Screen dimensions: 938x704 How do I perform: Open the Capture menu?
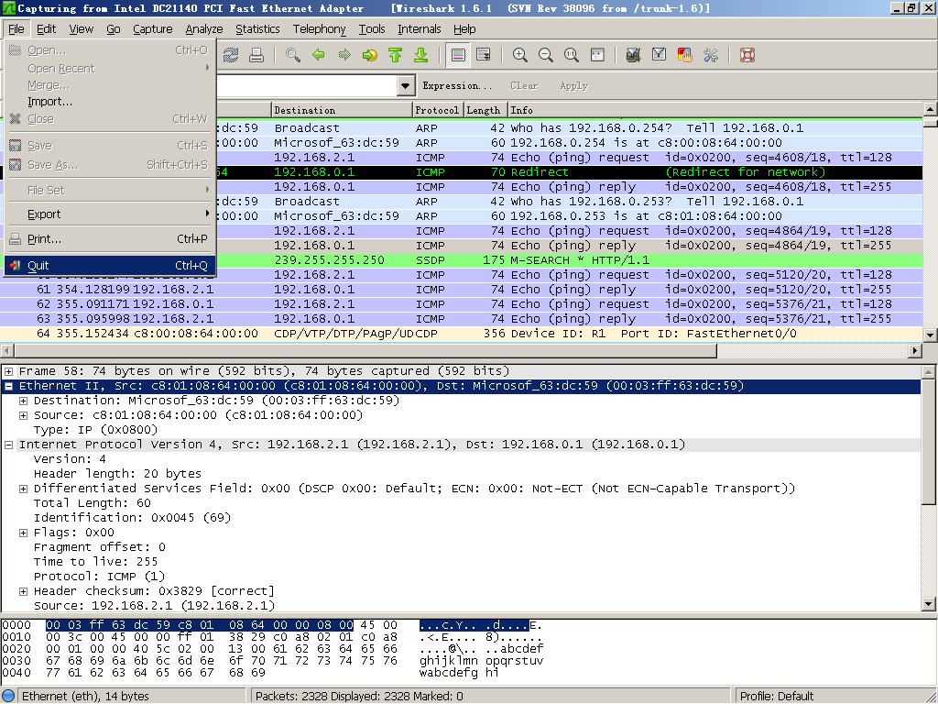[x=153, y=28]
